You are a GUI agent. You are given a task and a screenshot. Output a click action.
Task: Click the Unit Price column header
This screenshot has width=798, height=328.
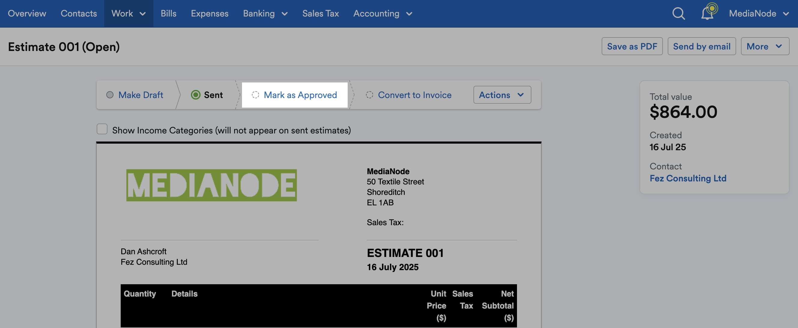click(x=436, y=306)
